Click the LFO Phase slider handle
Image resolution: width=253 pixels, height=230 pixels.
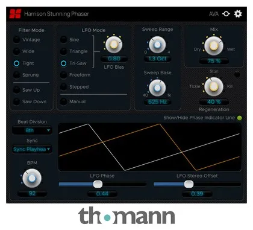click(98, 184)
